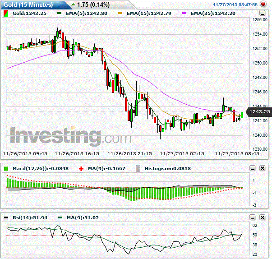Click the green up-arrow change indicator
272x259 pixels.
tap(74, 5)
